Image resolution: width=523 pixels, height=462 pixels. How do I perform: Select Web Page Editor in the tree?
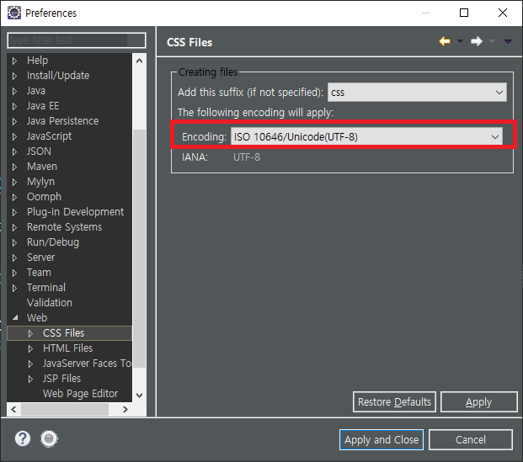(80, 394)
